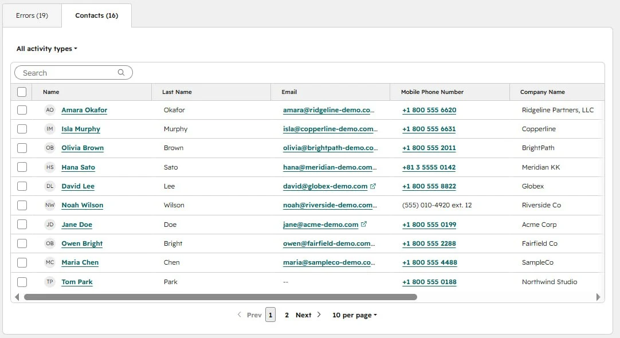
Task: Click the Ridgeline Partners, LLC cell
Action: tap(558, 110)
